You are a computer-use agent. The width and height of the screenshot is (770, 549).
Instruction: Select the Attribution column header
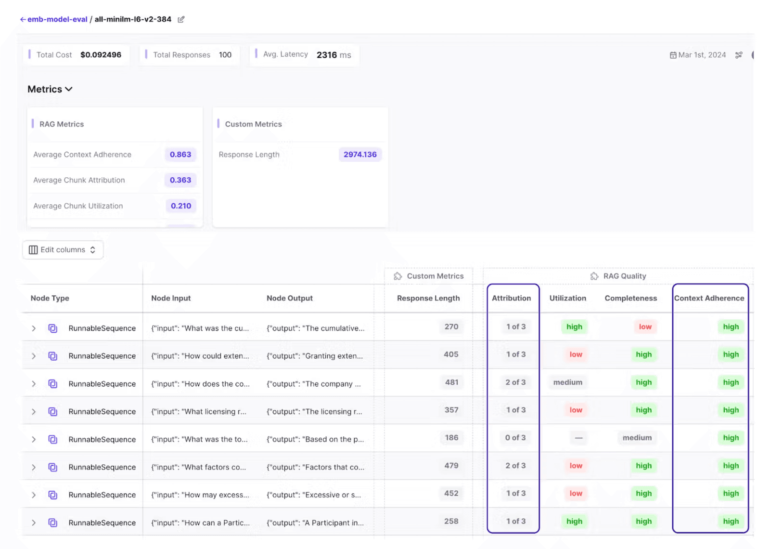[x=511, y=298]
